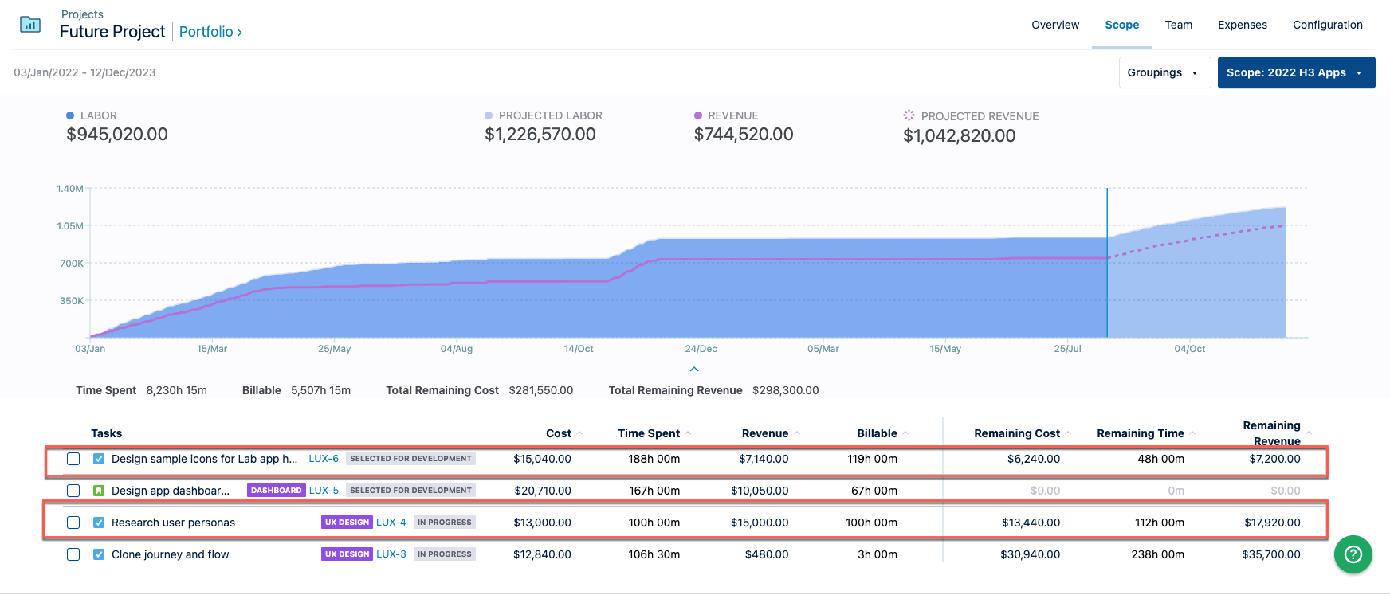Click the green story icon for LUX-5

pos(99,491)
